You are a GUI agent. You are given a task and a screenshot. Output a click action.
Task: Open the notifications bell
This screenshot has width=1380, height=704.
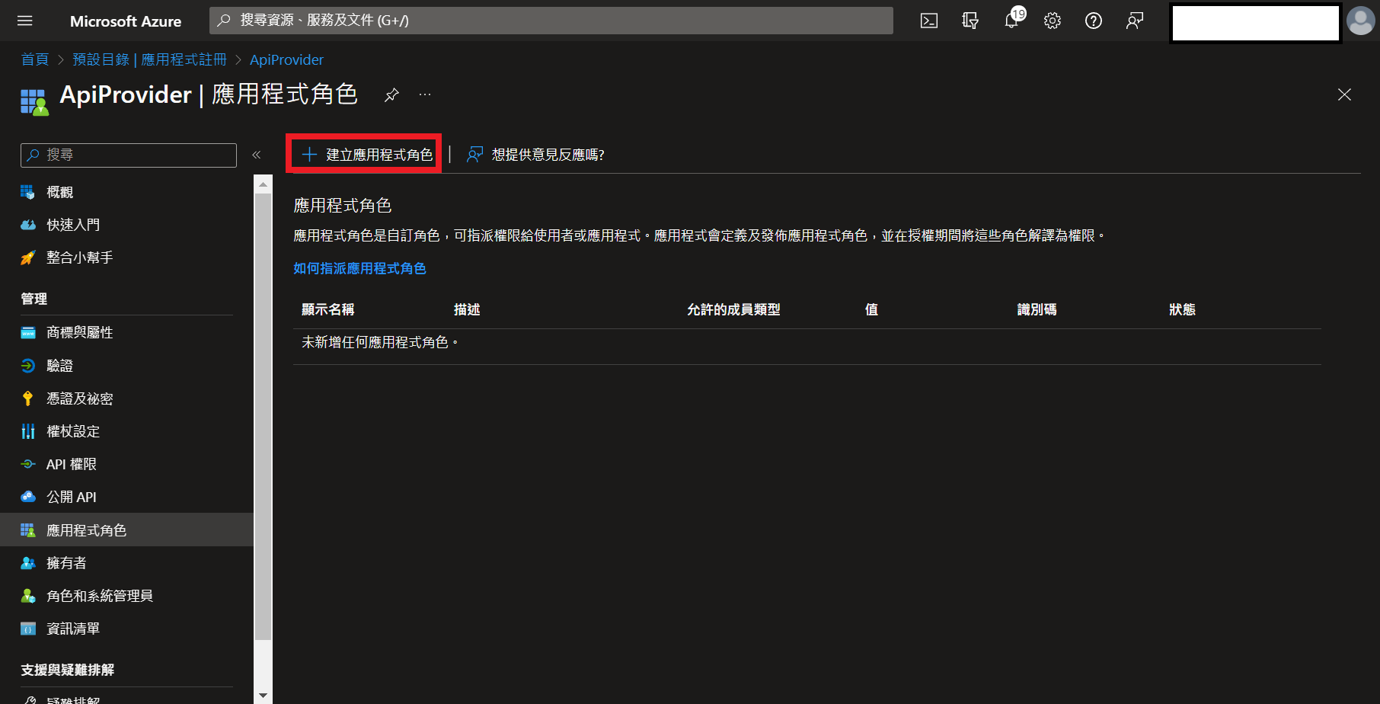[1011, 21]
